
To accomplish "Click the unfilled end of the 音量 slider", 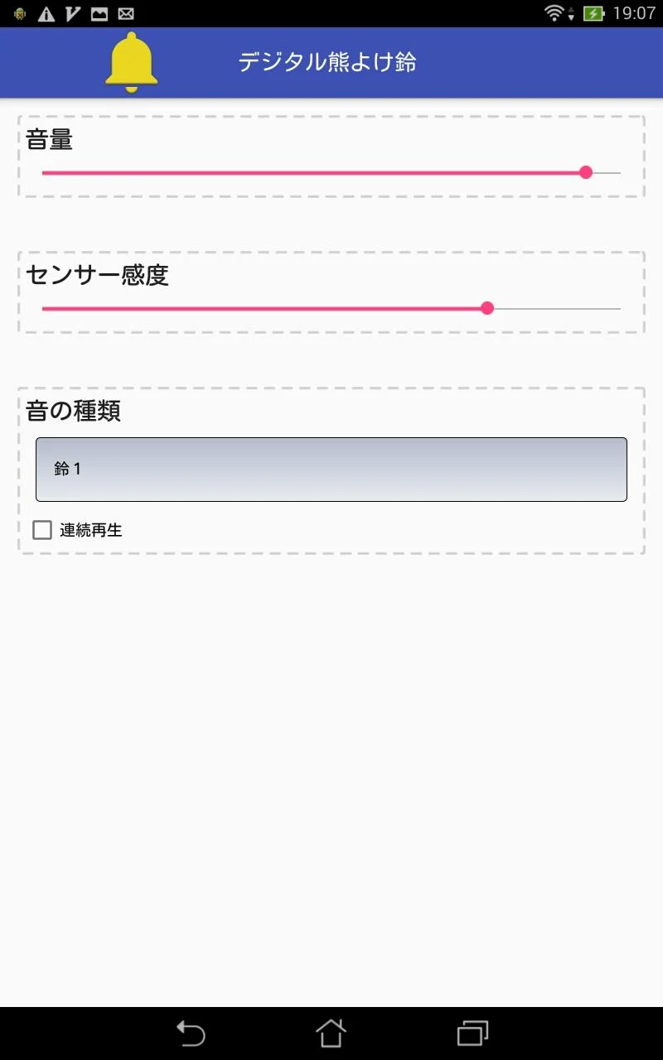I will pos(607,172).
